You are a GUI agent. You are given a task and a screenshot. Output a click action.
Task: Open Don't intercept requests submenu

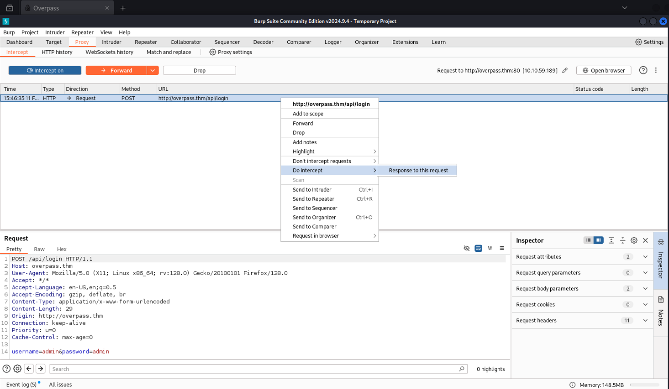[330, 161]
